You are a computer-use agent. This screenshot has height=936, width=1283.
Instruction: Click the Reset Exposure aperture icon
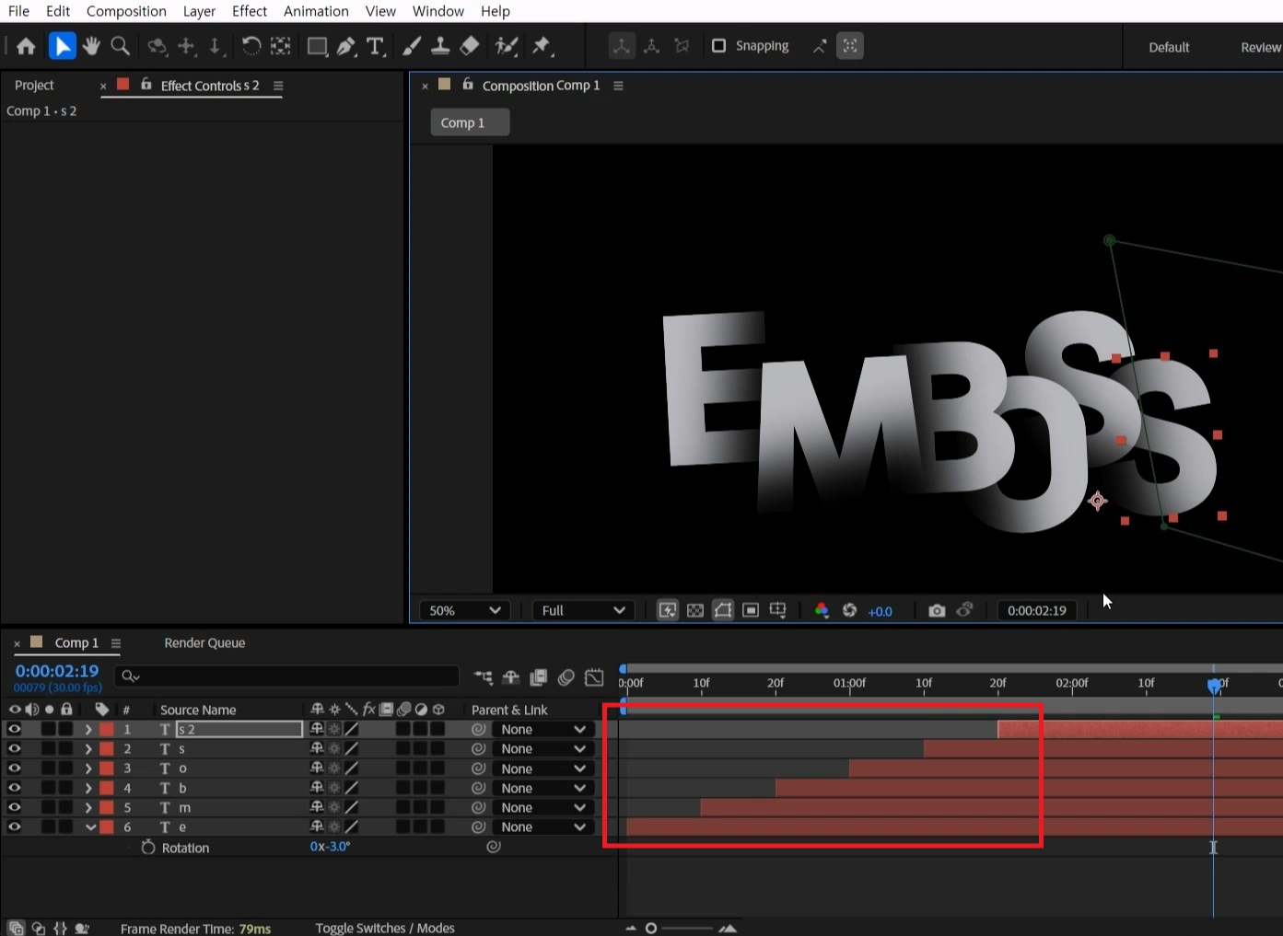tap(849, 610)
